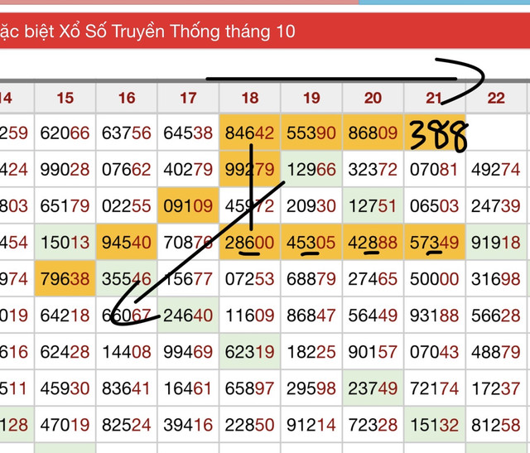Screen dimensions: 530x453
Task: Select cell with number 06503
Action: [434, 205]
